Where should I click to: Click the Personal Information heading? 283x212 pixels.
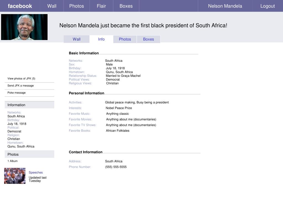click(87, 93)
